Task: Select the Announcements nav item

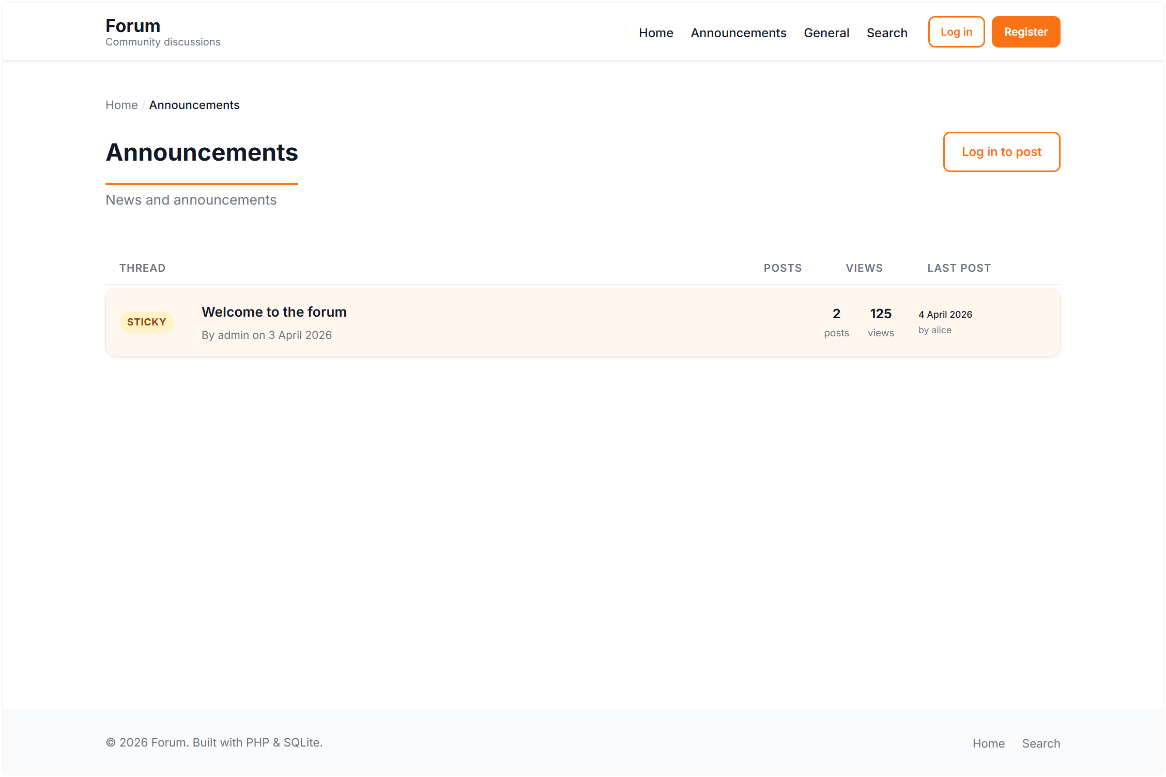Action: coord(738,32)
